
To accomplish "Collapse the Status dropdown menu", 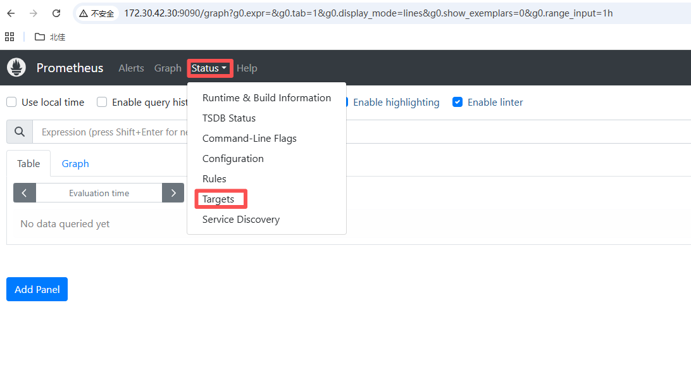I will pos(209,68).
